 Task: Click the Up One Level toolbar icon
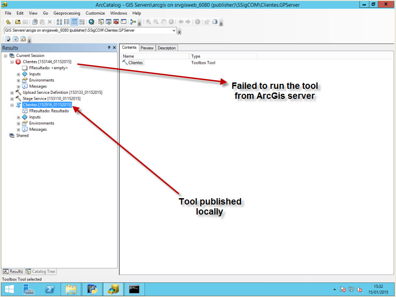pyautogui.click(x=8, y=22)
